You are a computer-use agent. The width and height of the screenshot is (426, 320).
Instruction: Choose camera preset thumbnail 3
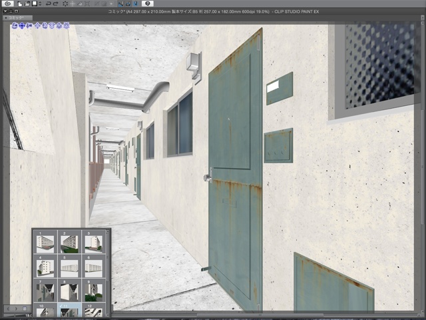[94, 242]
